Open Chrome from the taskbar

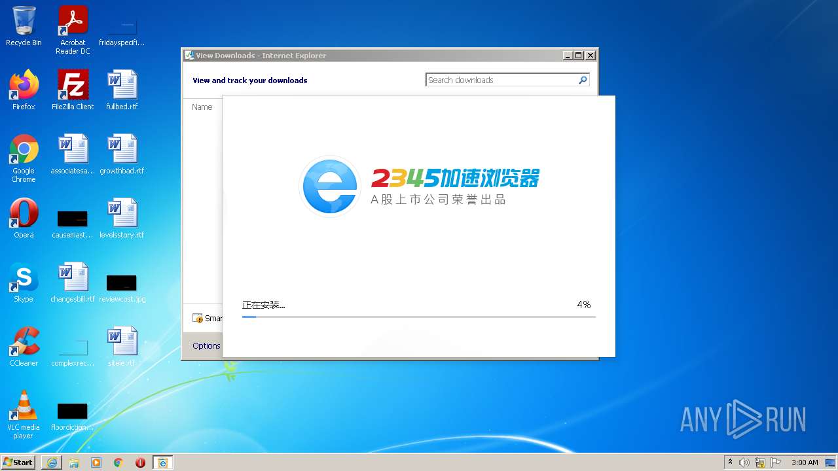118,462
